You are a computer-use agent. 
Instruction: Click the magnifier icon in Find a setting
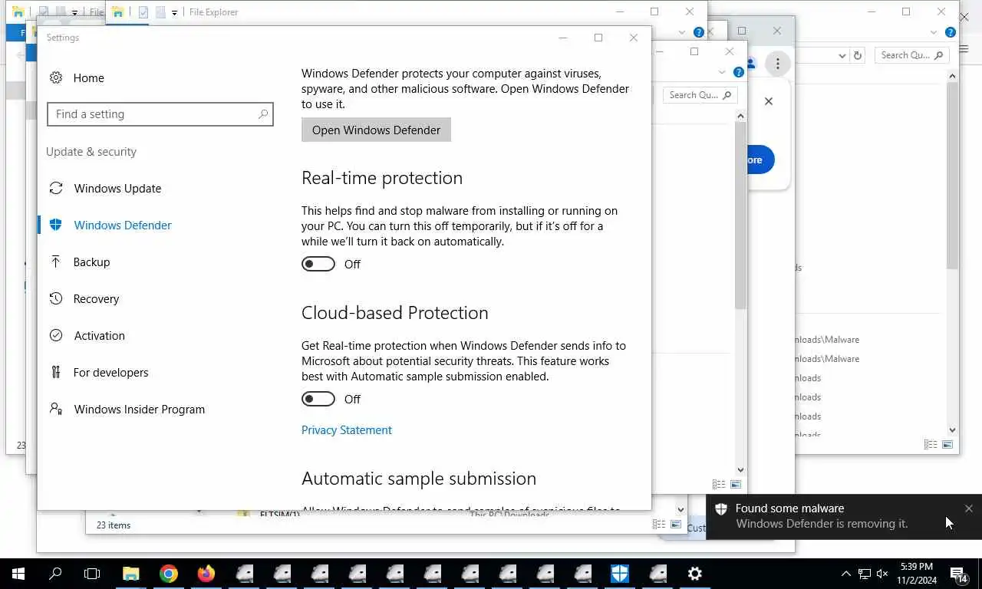click(263, 114)
